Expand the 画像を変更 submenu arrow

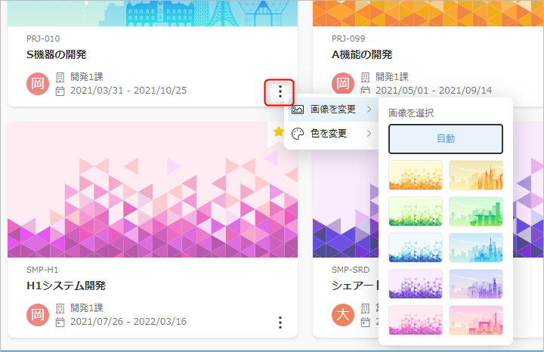(x=369, y=110)
